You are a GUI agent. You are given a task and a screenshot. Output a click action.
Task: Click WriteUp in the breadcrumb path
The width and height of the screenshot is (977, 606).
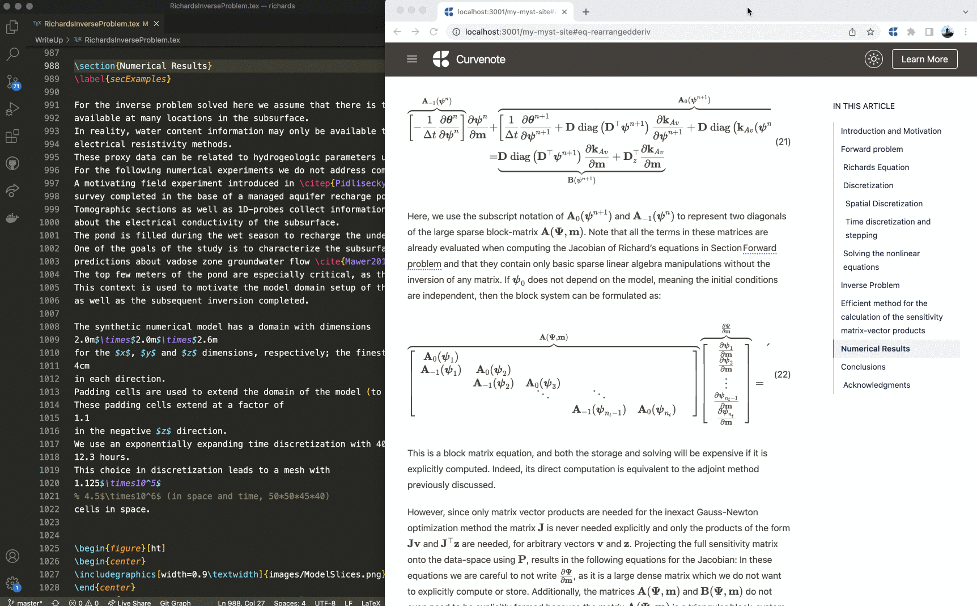click(49, 40)
